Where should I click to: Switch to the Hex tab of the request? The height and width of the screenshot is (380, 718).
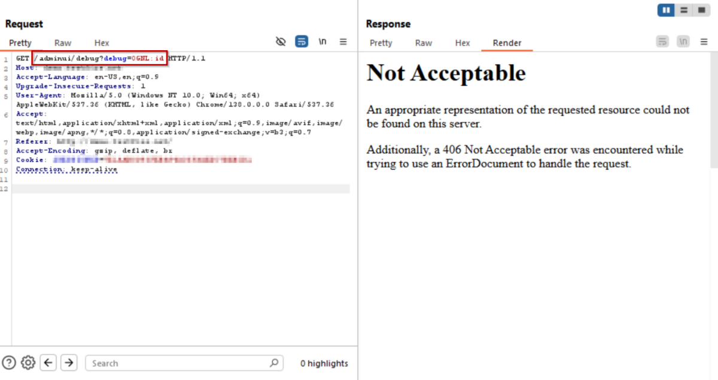point(101,42)
